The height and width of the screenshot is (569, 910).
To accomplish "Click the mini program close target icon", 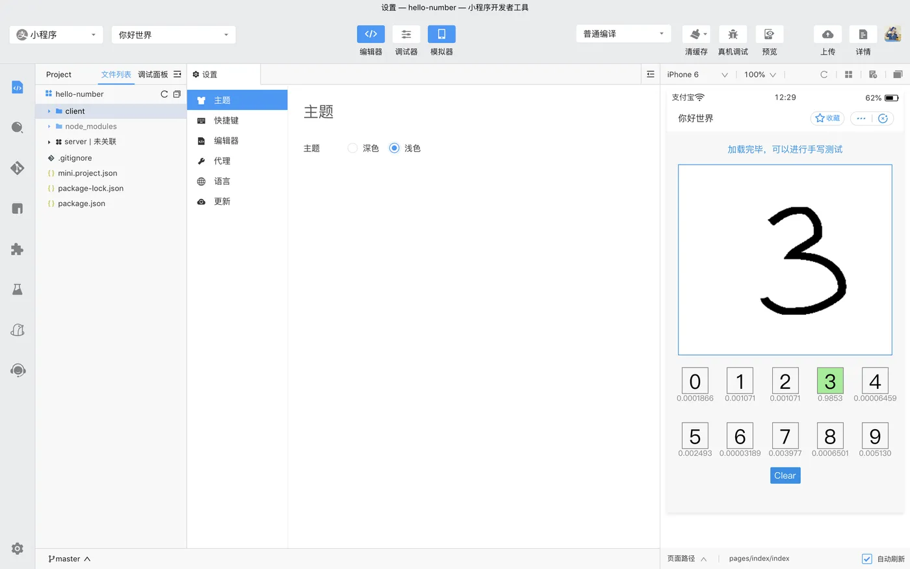I will (x=883, y=118).
